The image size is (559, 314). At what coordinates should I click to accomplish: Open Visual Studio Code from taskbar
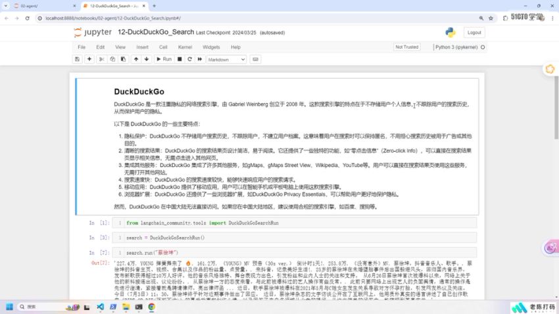tap(100, 307)
